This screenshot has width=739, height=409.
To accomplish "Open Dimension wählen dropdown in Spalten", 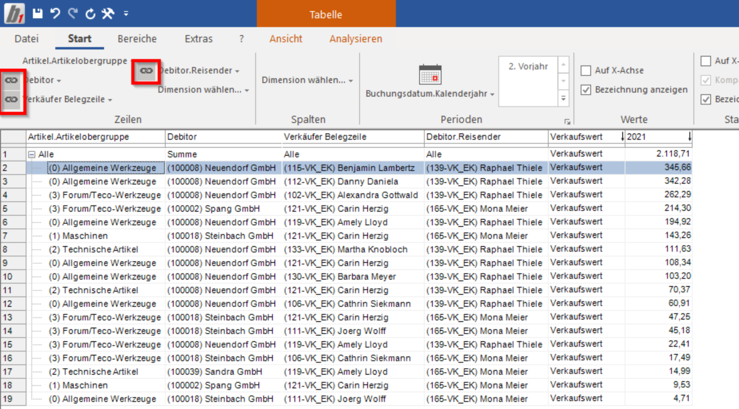I will point(307,80).
